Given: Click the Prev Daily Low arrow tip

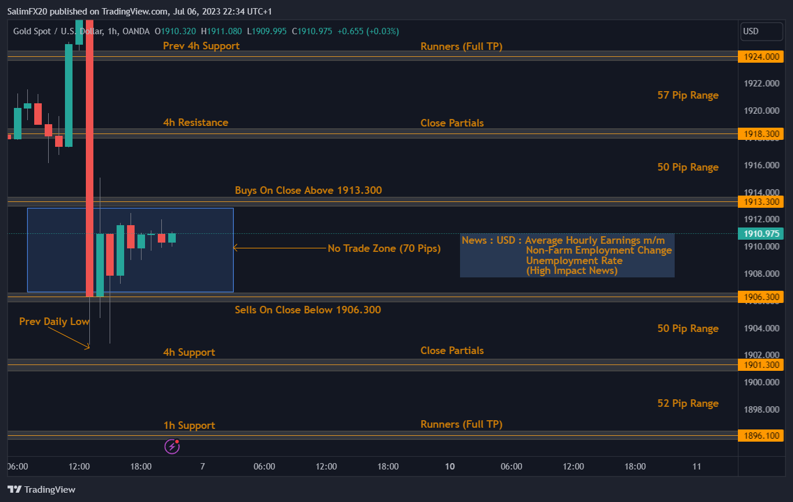Looking at the screenshot, I should click(x=88, y=347).
